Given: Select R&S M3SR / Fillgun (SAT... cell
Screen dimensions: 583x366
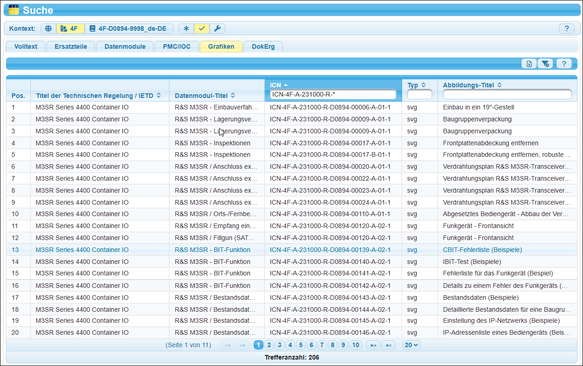Looking at the screenshot, I should pos(215,238).
